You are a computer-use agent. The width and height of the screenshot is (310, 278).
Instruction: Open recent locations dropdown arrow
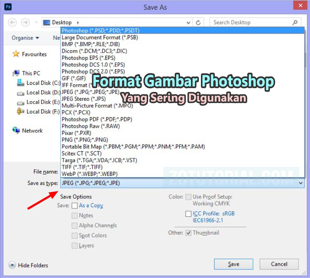[x=36, y=23]
